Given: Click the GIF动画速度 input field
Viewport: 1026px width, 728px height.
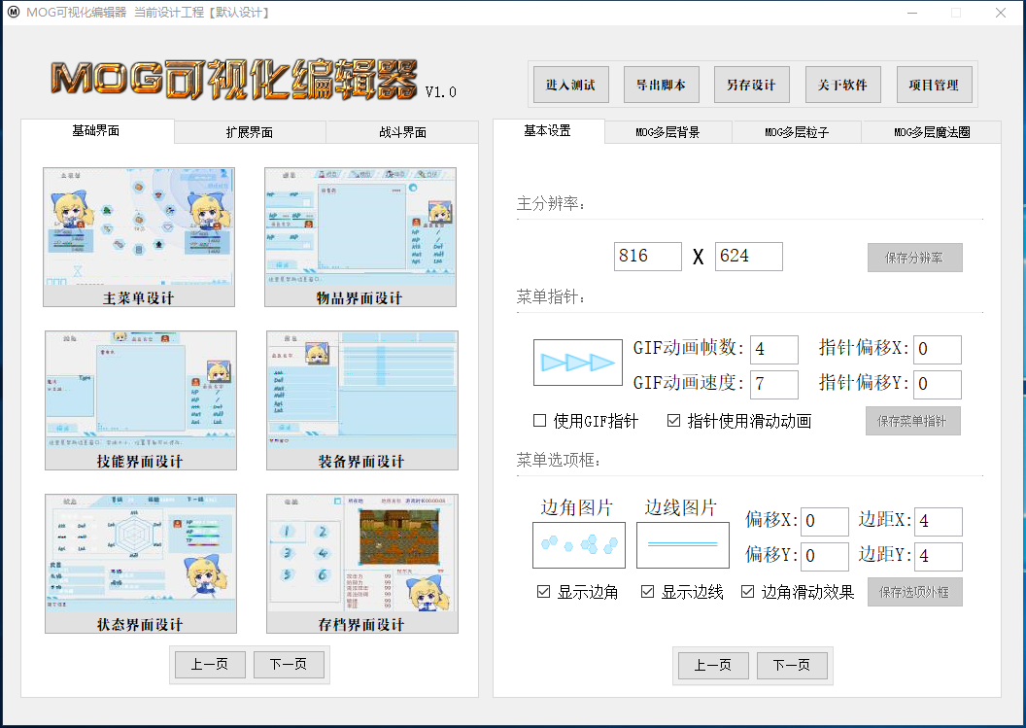Looking at the screenshot, I should 774,384.
